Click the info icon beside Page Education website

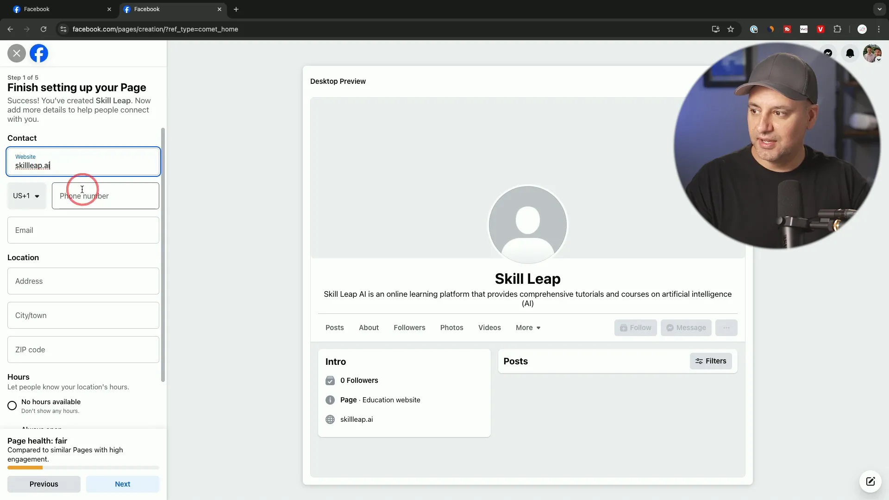(x=330, y=400)
